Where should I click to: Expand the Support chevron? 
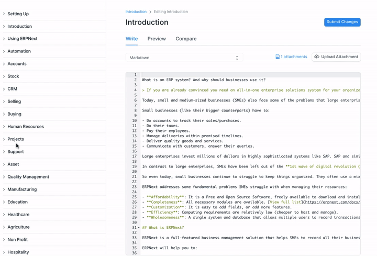click(x=4, y=152)
